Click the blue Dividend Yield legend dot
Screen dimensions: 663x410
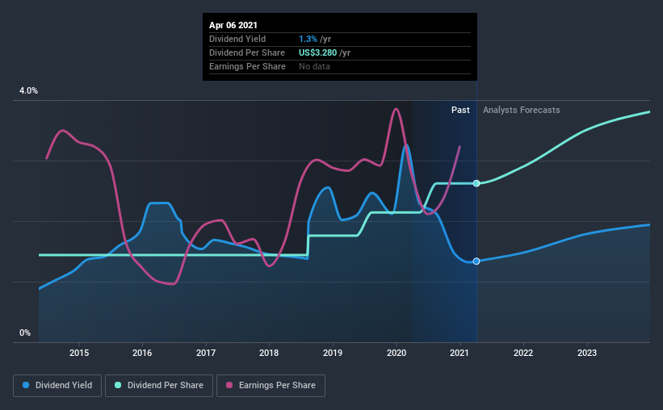26,386
